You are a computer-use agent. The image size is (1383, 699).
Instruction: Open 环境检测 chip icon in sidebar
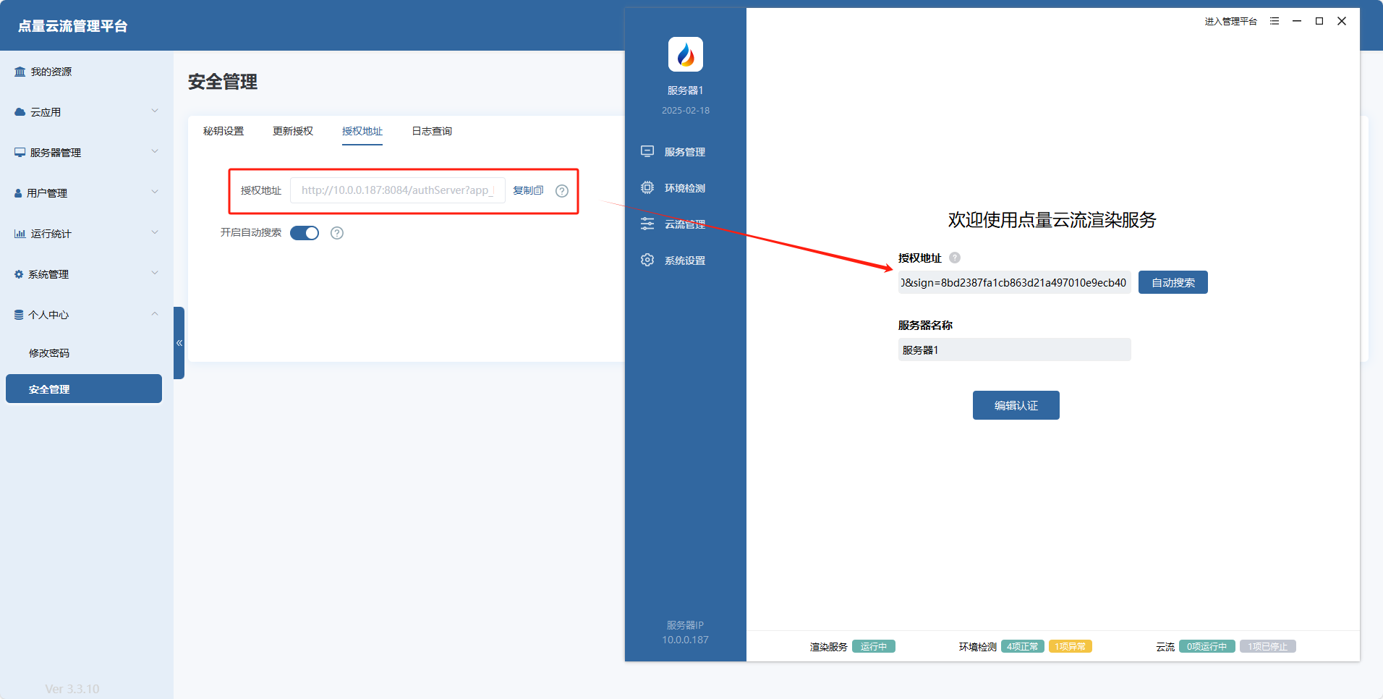tap(647, 187)
